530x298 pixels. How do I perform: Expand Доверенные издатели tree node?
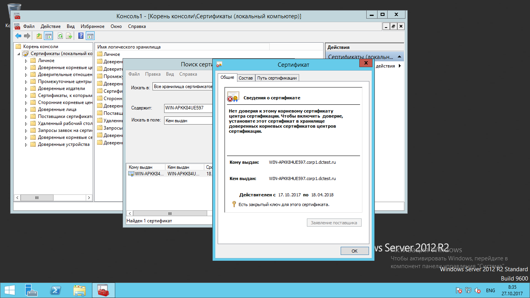click(x=26, y=89)
